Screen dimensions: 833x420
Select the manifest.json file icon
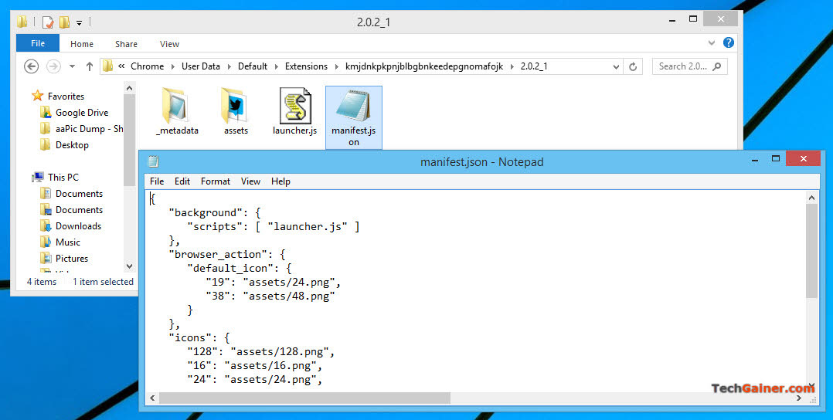pos(353,106)
